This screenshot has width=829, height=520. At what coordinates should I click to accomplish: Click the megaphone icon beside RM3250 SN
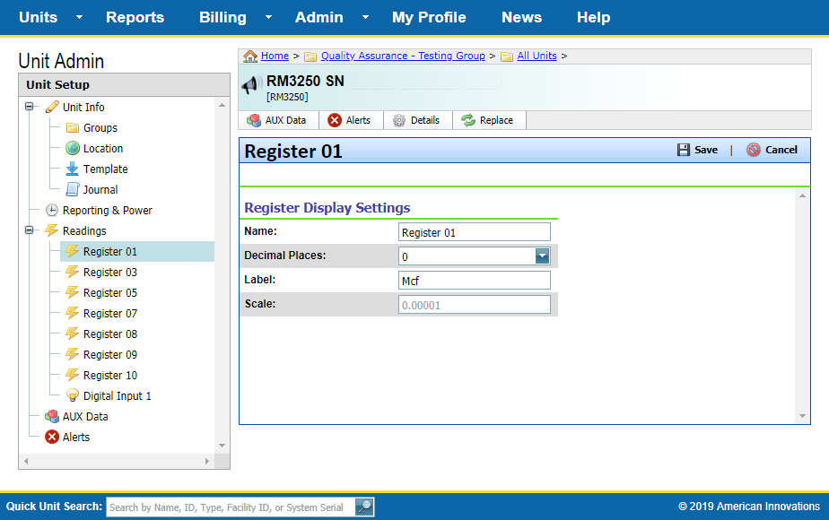click(251, 85)
